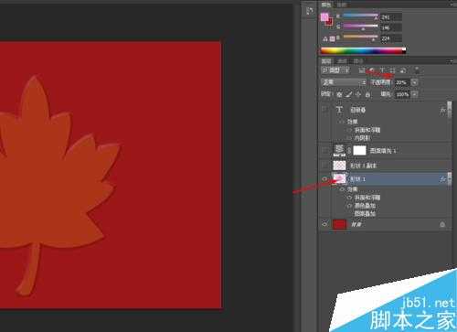Viewport: 457px width, 332px height.
Task: Click the white layer mask thumbnail
Action: (x=359, y=150)
